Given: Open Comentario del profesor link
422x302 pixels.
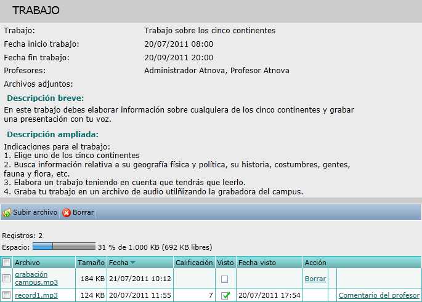Looking at the screenshot, I should pos(379,295).
